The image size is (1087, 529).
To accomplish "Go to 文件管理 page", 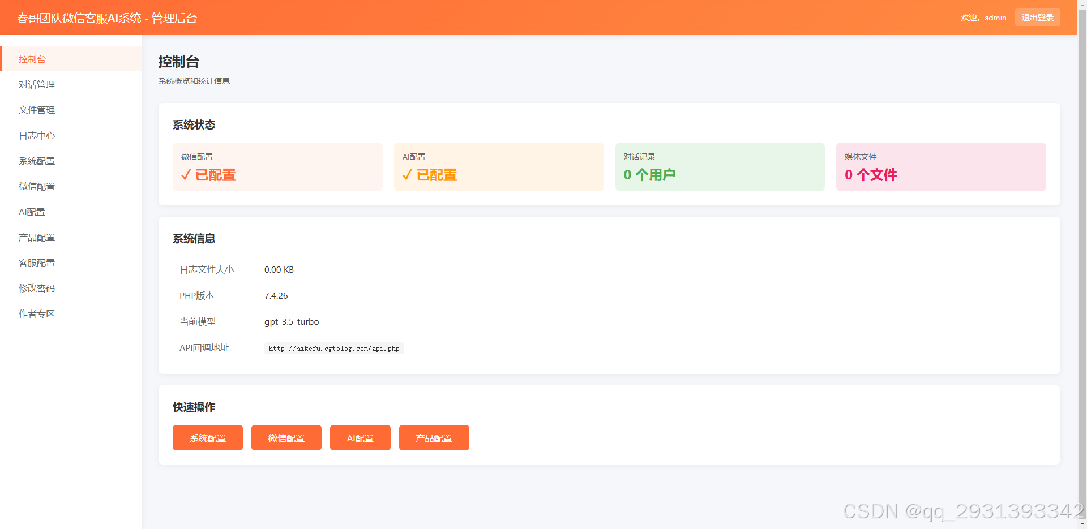I will (71, 110).
